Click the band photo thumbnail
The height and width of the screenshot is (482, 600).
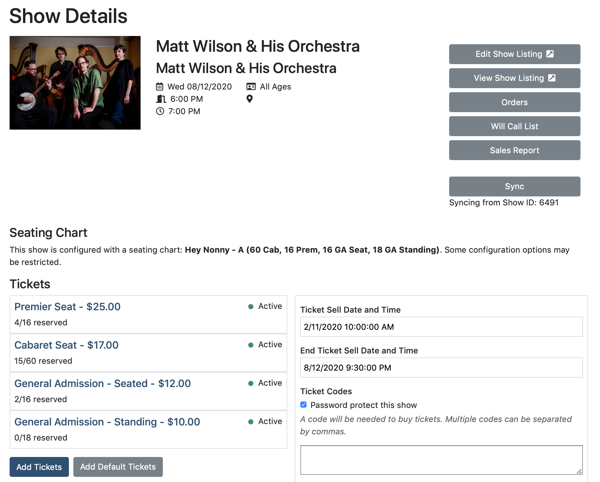click(x=75, y=83)
